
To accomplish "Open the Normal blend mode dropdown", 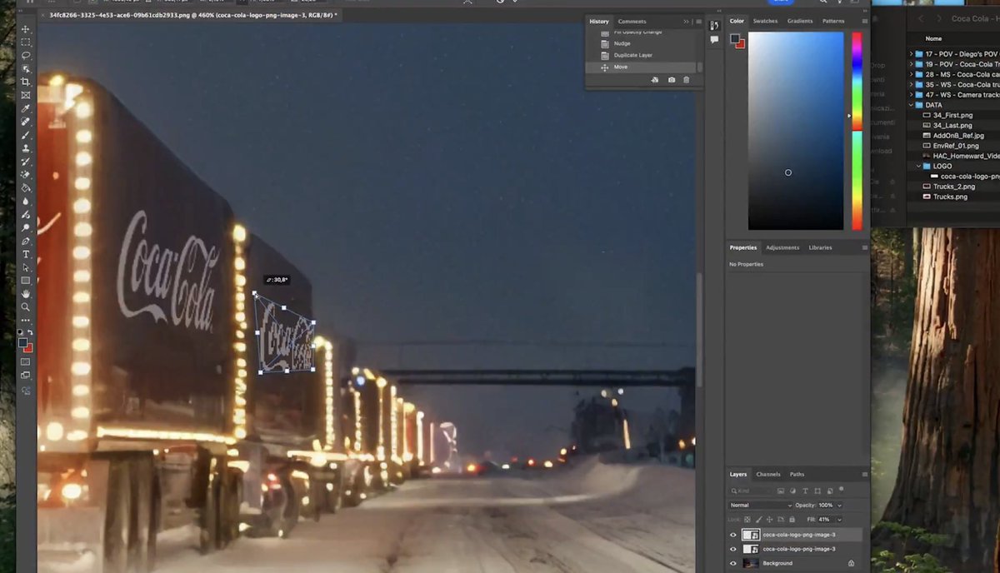I will (761, 505).
